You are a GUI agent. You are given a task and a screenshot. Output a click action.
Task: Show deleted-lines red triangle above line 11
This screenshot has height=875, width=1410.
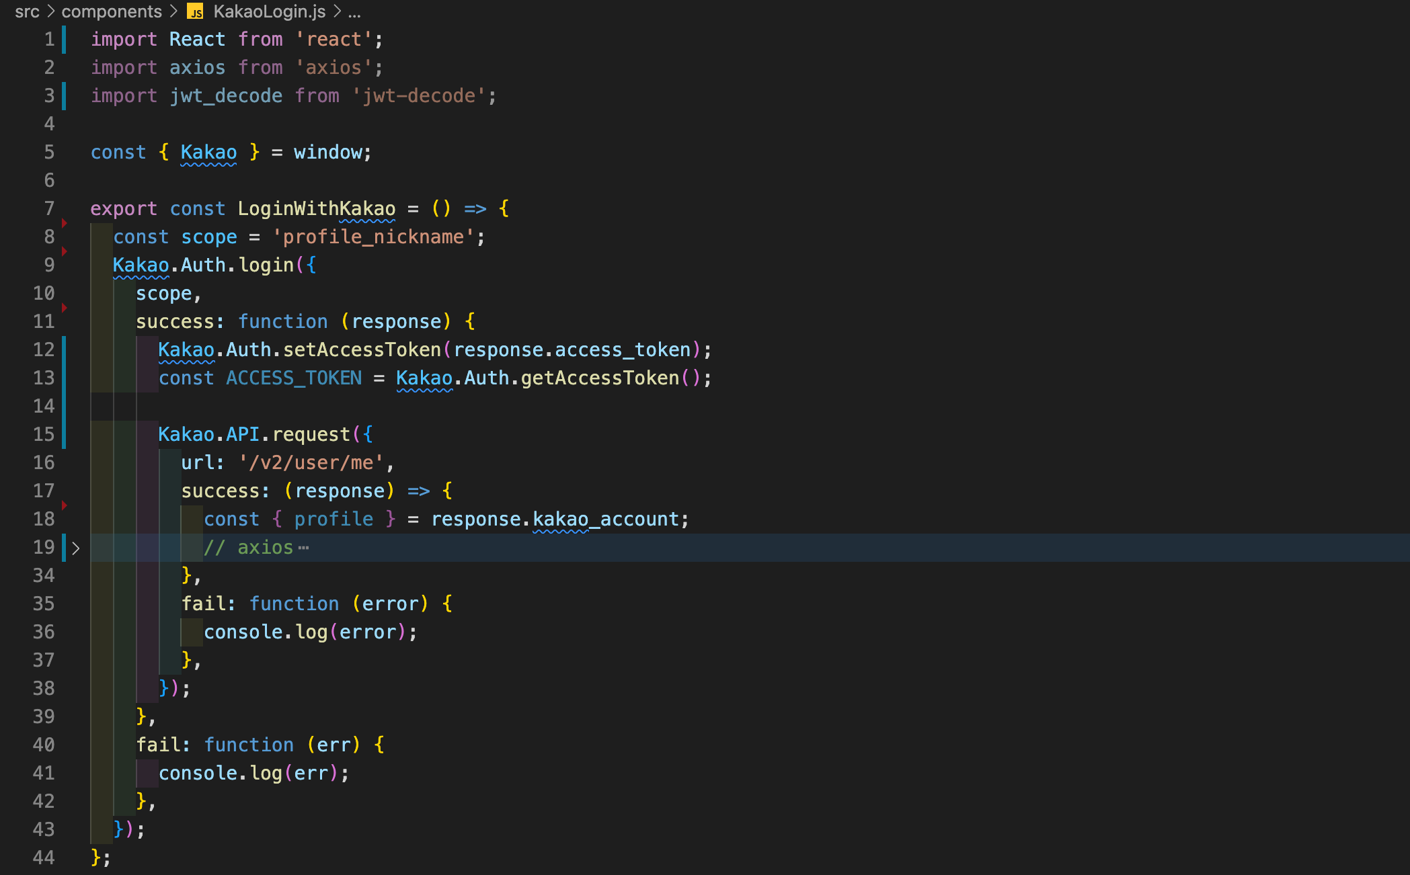tap(65, 307)
